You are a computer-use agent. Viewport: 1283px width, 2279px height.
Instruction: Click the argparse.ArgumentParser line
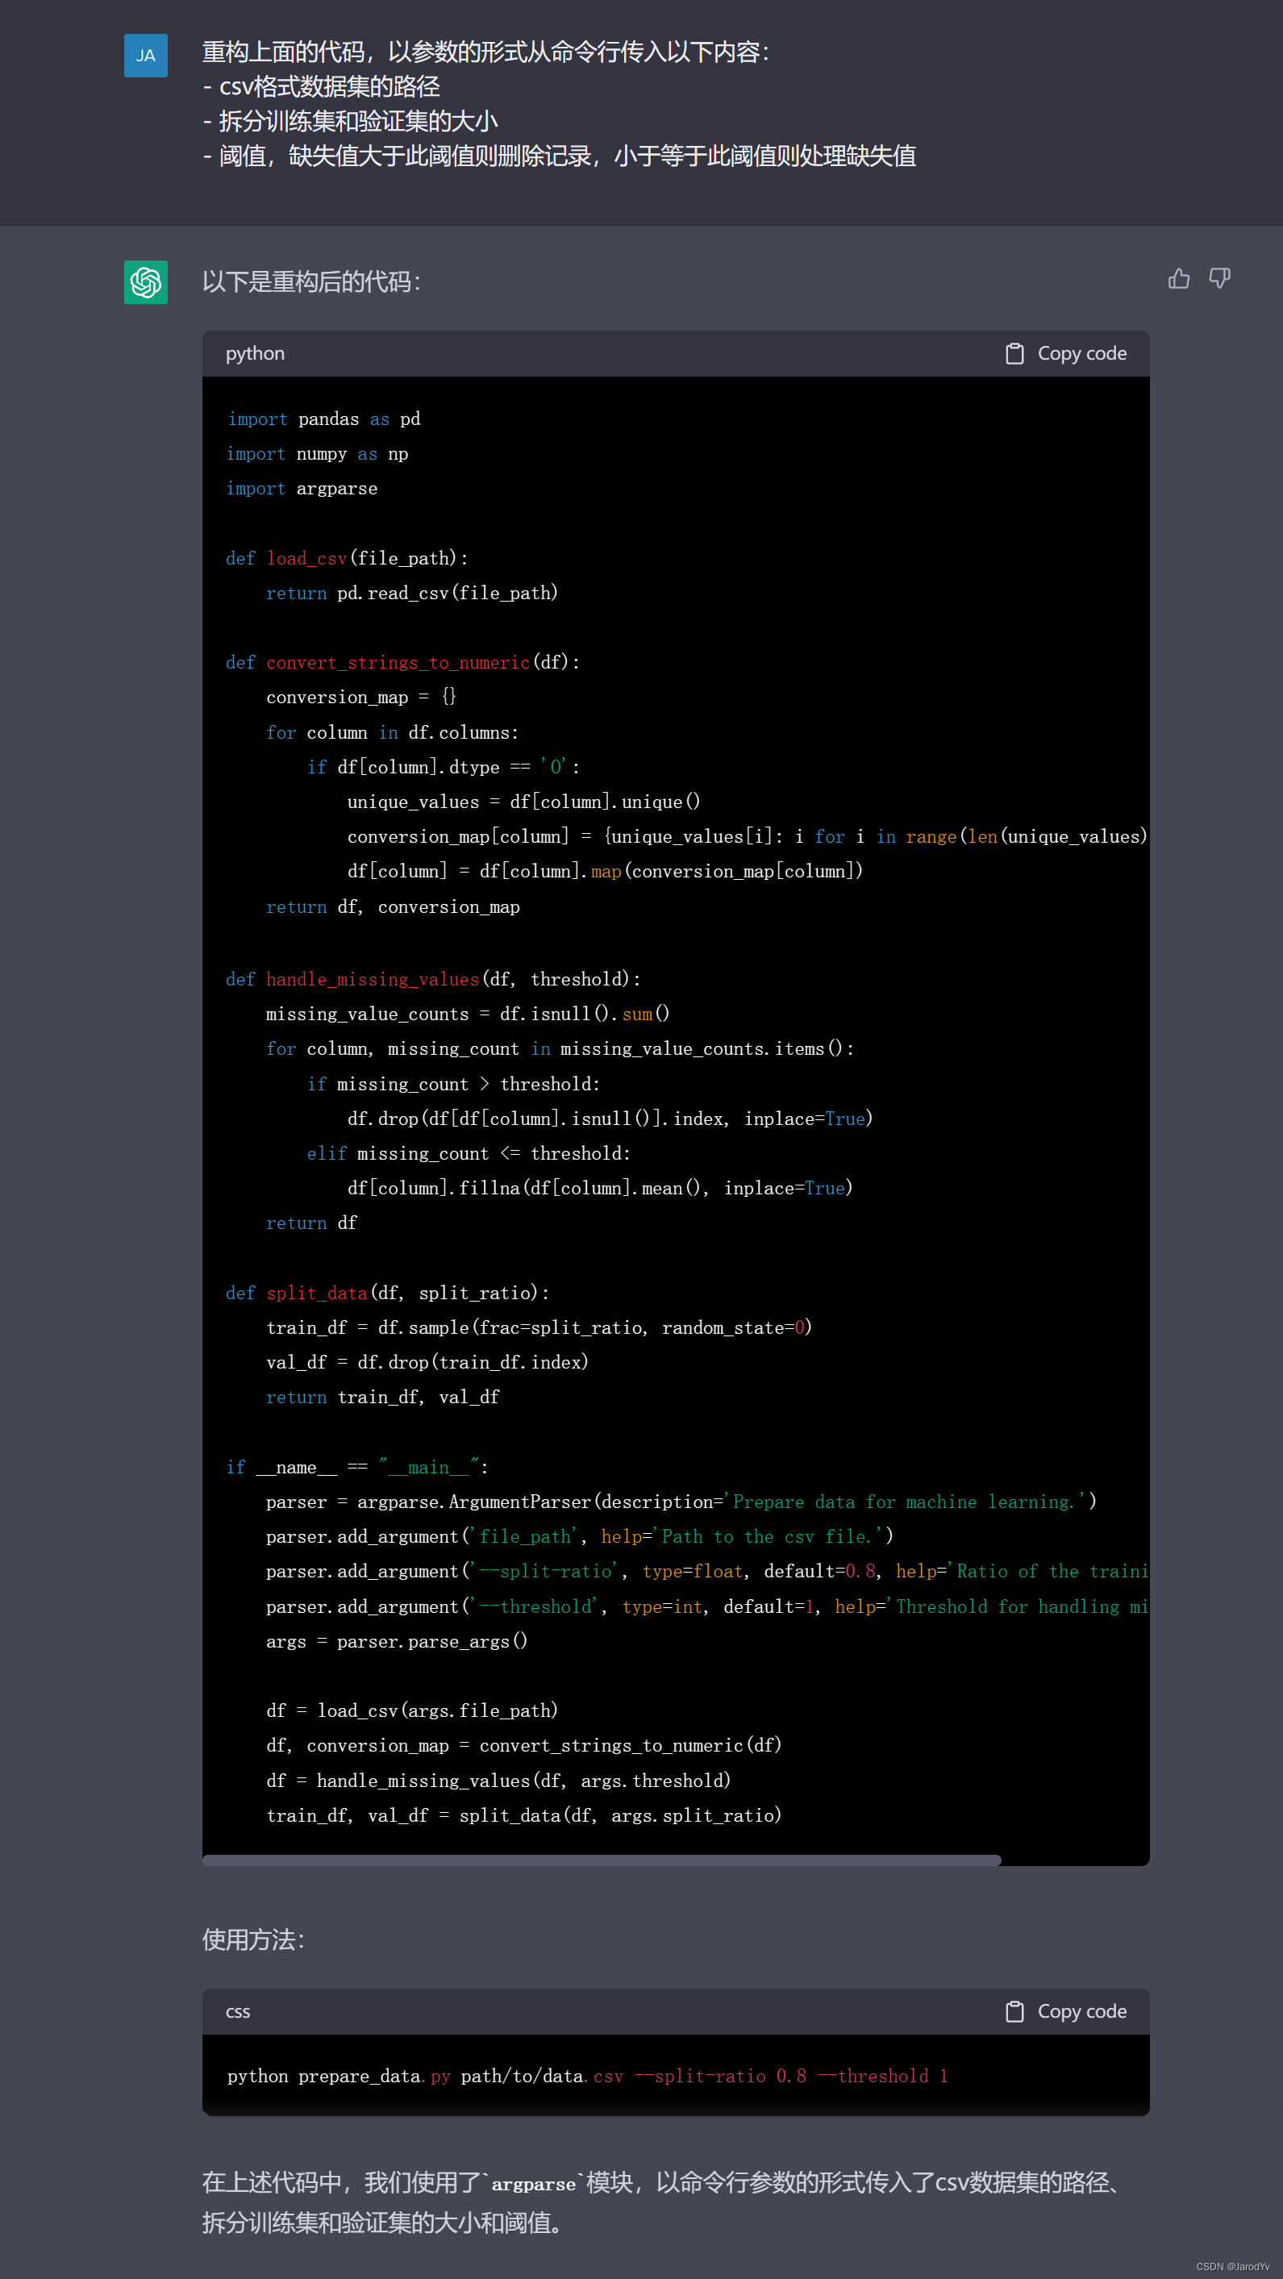tap(681, 1502)
